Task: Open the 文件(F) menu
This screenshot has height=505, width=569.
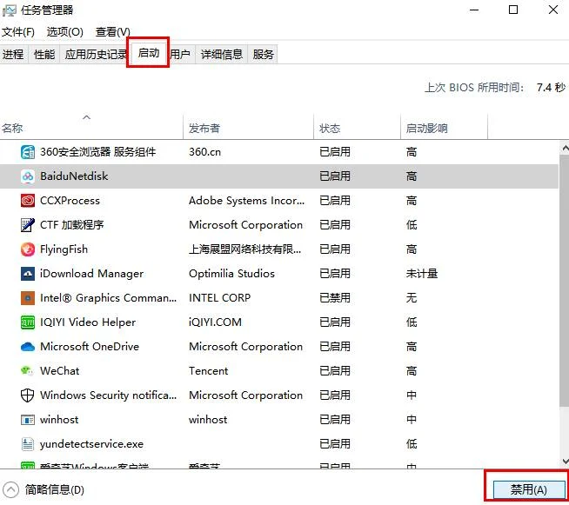Action: click(18, 32)
